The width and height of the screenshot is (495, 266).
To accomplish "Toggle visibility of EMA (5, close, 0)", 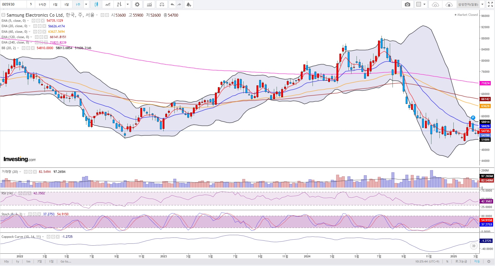I will 34,21.
